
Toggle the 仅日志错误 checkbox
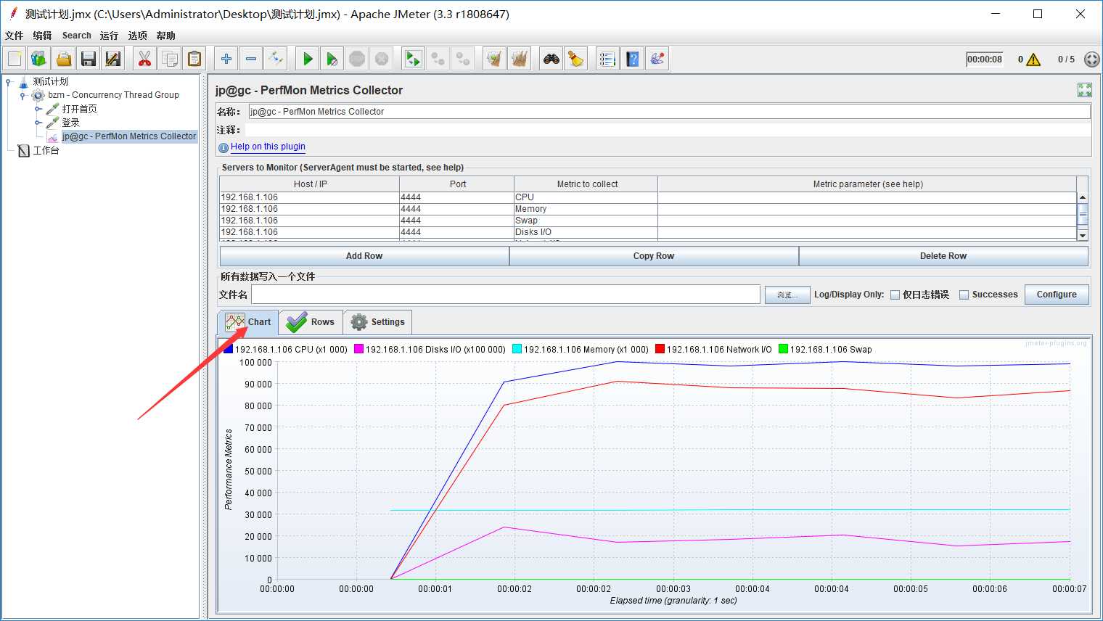895,295
